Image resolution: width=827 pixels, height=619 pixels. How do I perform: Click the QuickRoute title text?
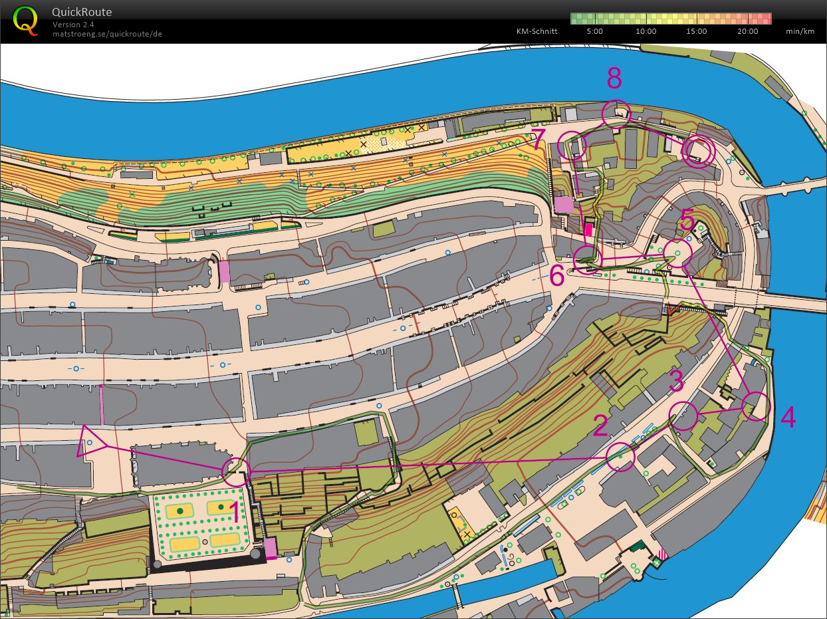tap(82, 12)
